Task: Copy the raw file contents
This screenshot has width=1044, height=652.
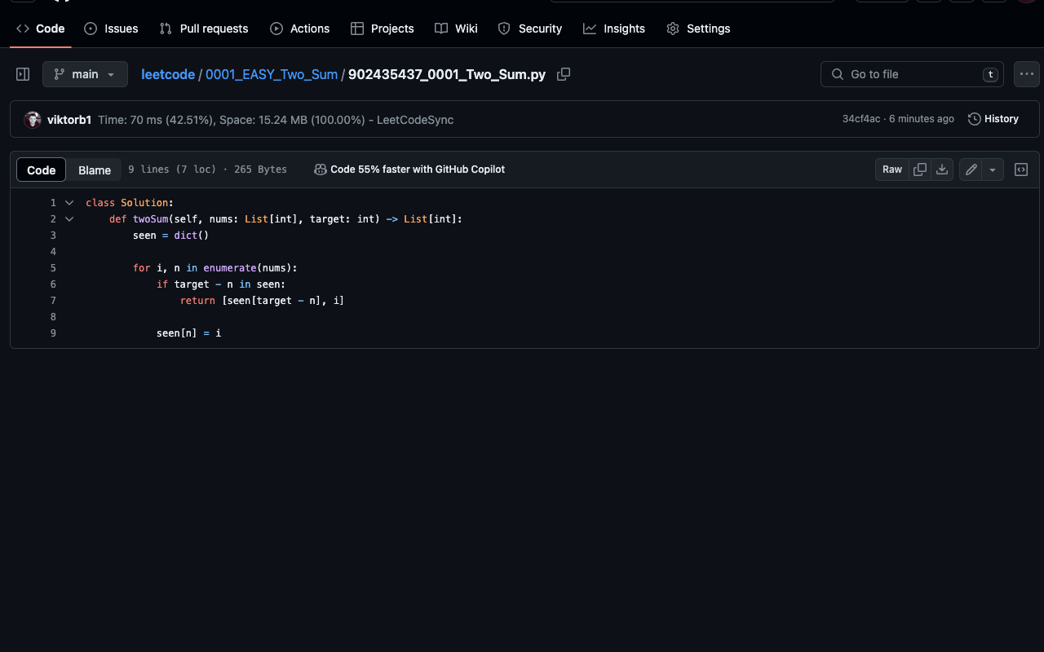Action: click(x=920, y=170)
